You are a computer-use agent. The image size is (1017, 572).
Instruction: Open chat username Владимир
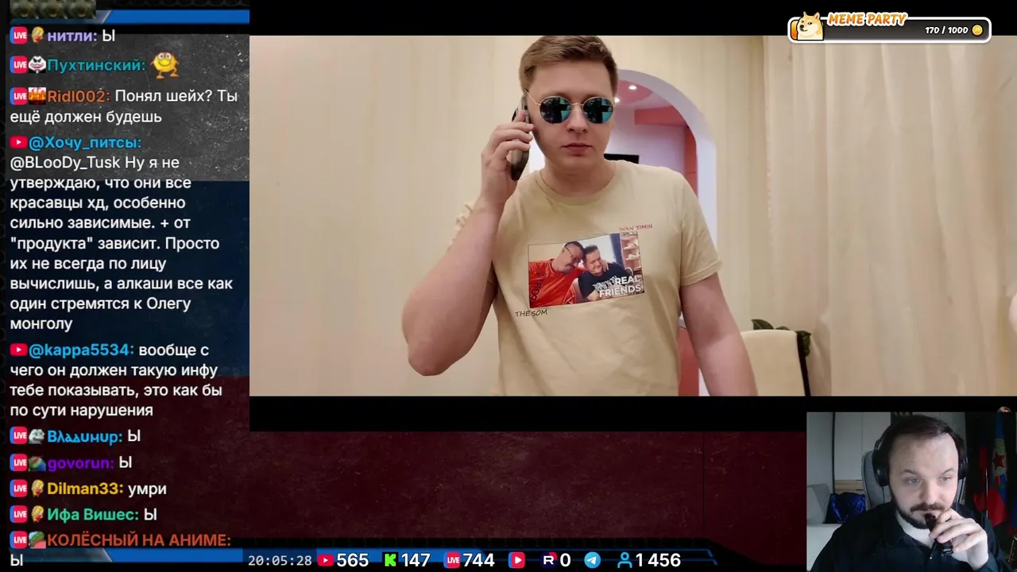tap(84, 436)
